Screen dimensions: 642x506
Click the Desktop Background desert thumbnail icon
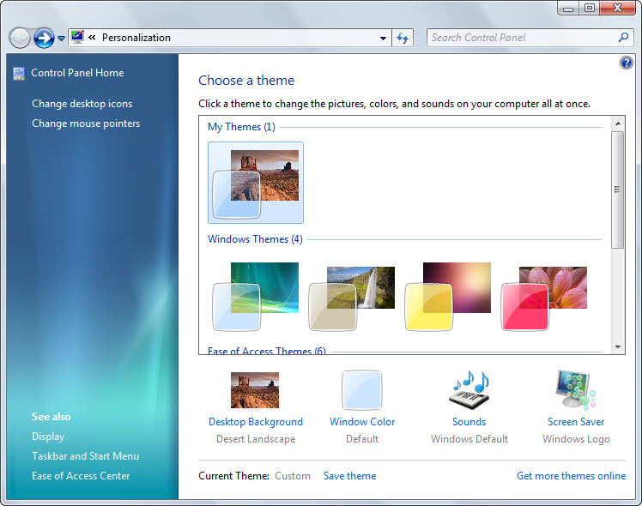(255, 390)
